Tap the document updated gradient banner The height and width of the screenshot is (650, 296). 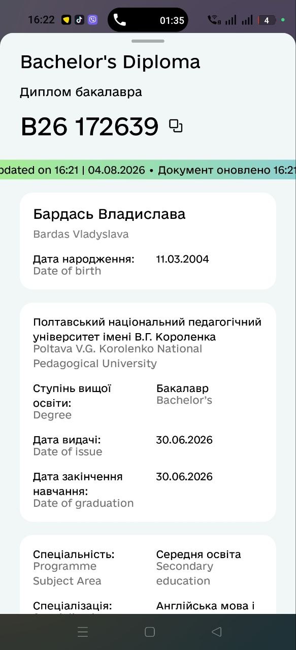[x=148, y=170]
